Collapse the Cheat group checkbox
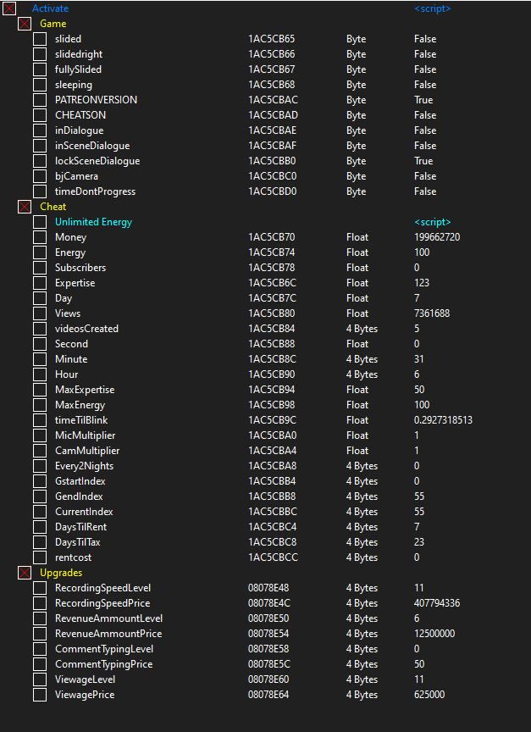Image resolution: width=531 pixels, height=732 pixels. [x=25, y=207]
